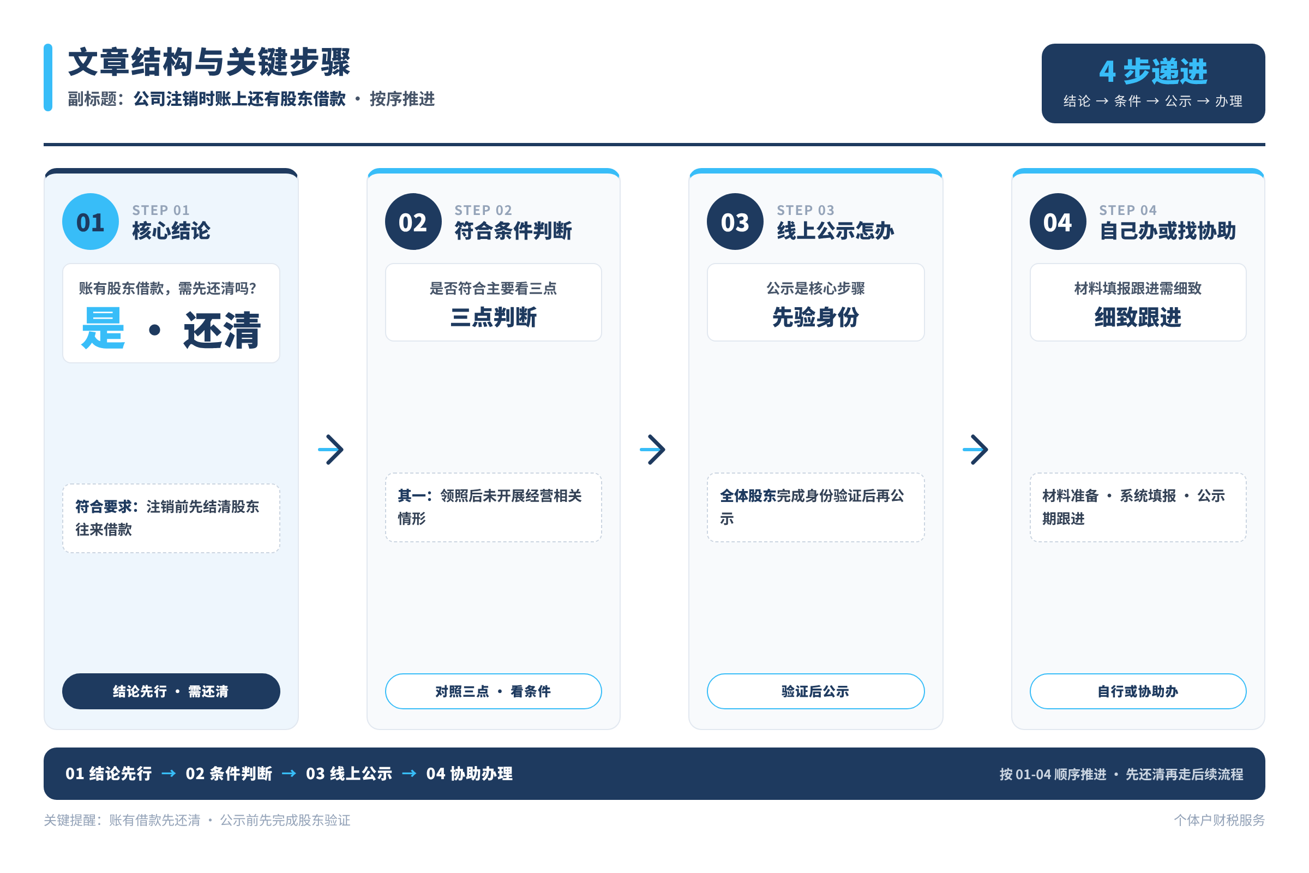This screenshot has height=873, width=1309.
Task: Click the 自行或协助办 pill button
Action: (1138, 691)
